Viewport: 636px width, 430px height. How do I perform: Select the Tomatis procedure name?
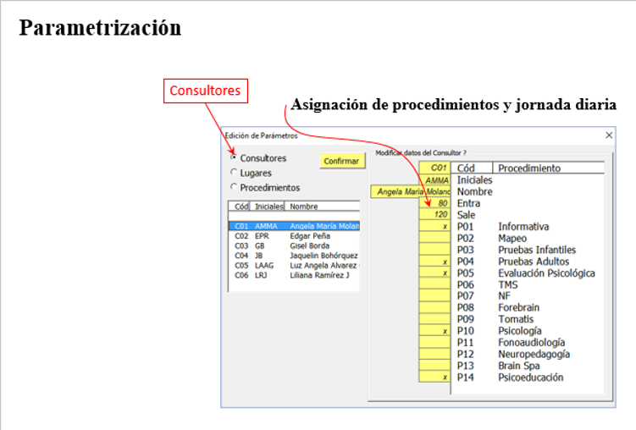coord(516,319)
